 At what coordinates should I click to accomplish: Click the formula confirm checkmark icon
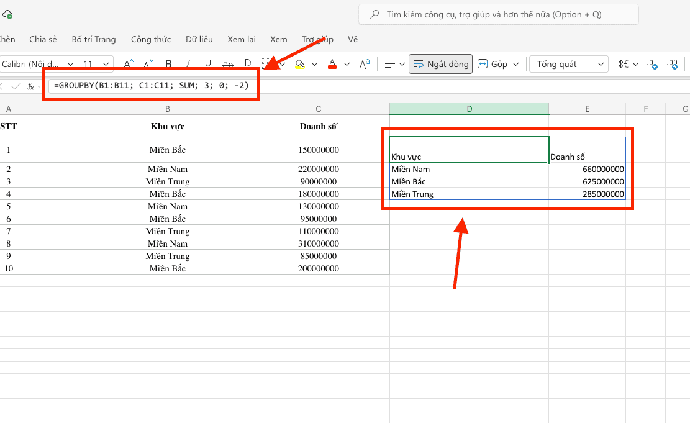tap(16, 86)
